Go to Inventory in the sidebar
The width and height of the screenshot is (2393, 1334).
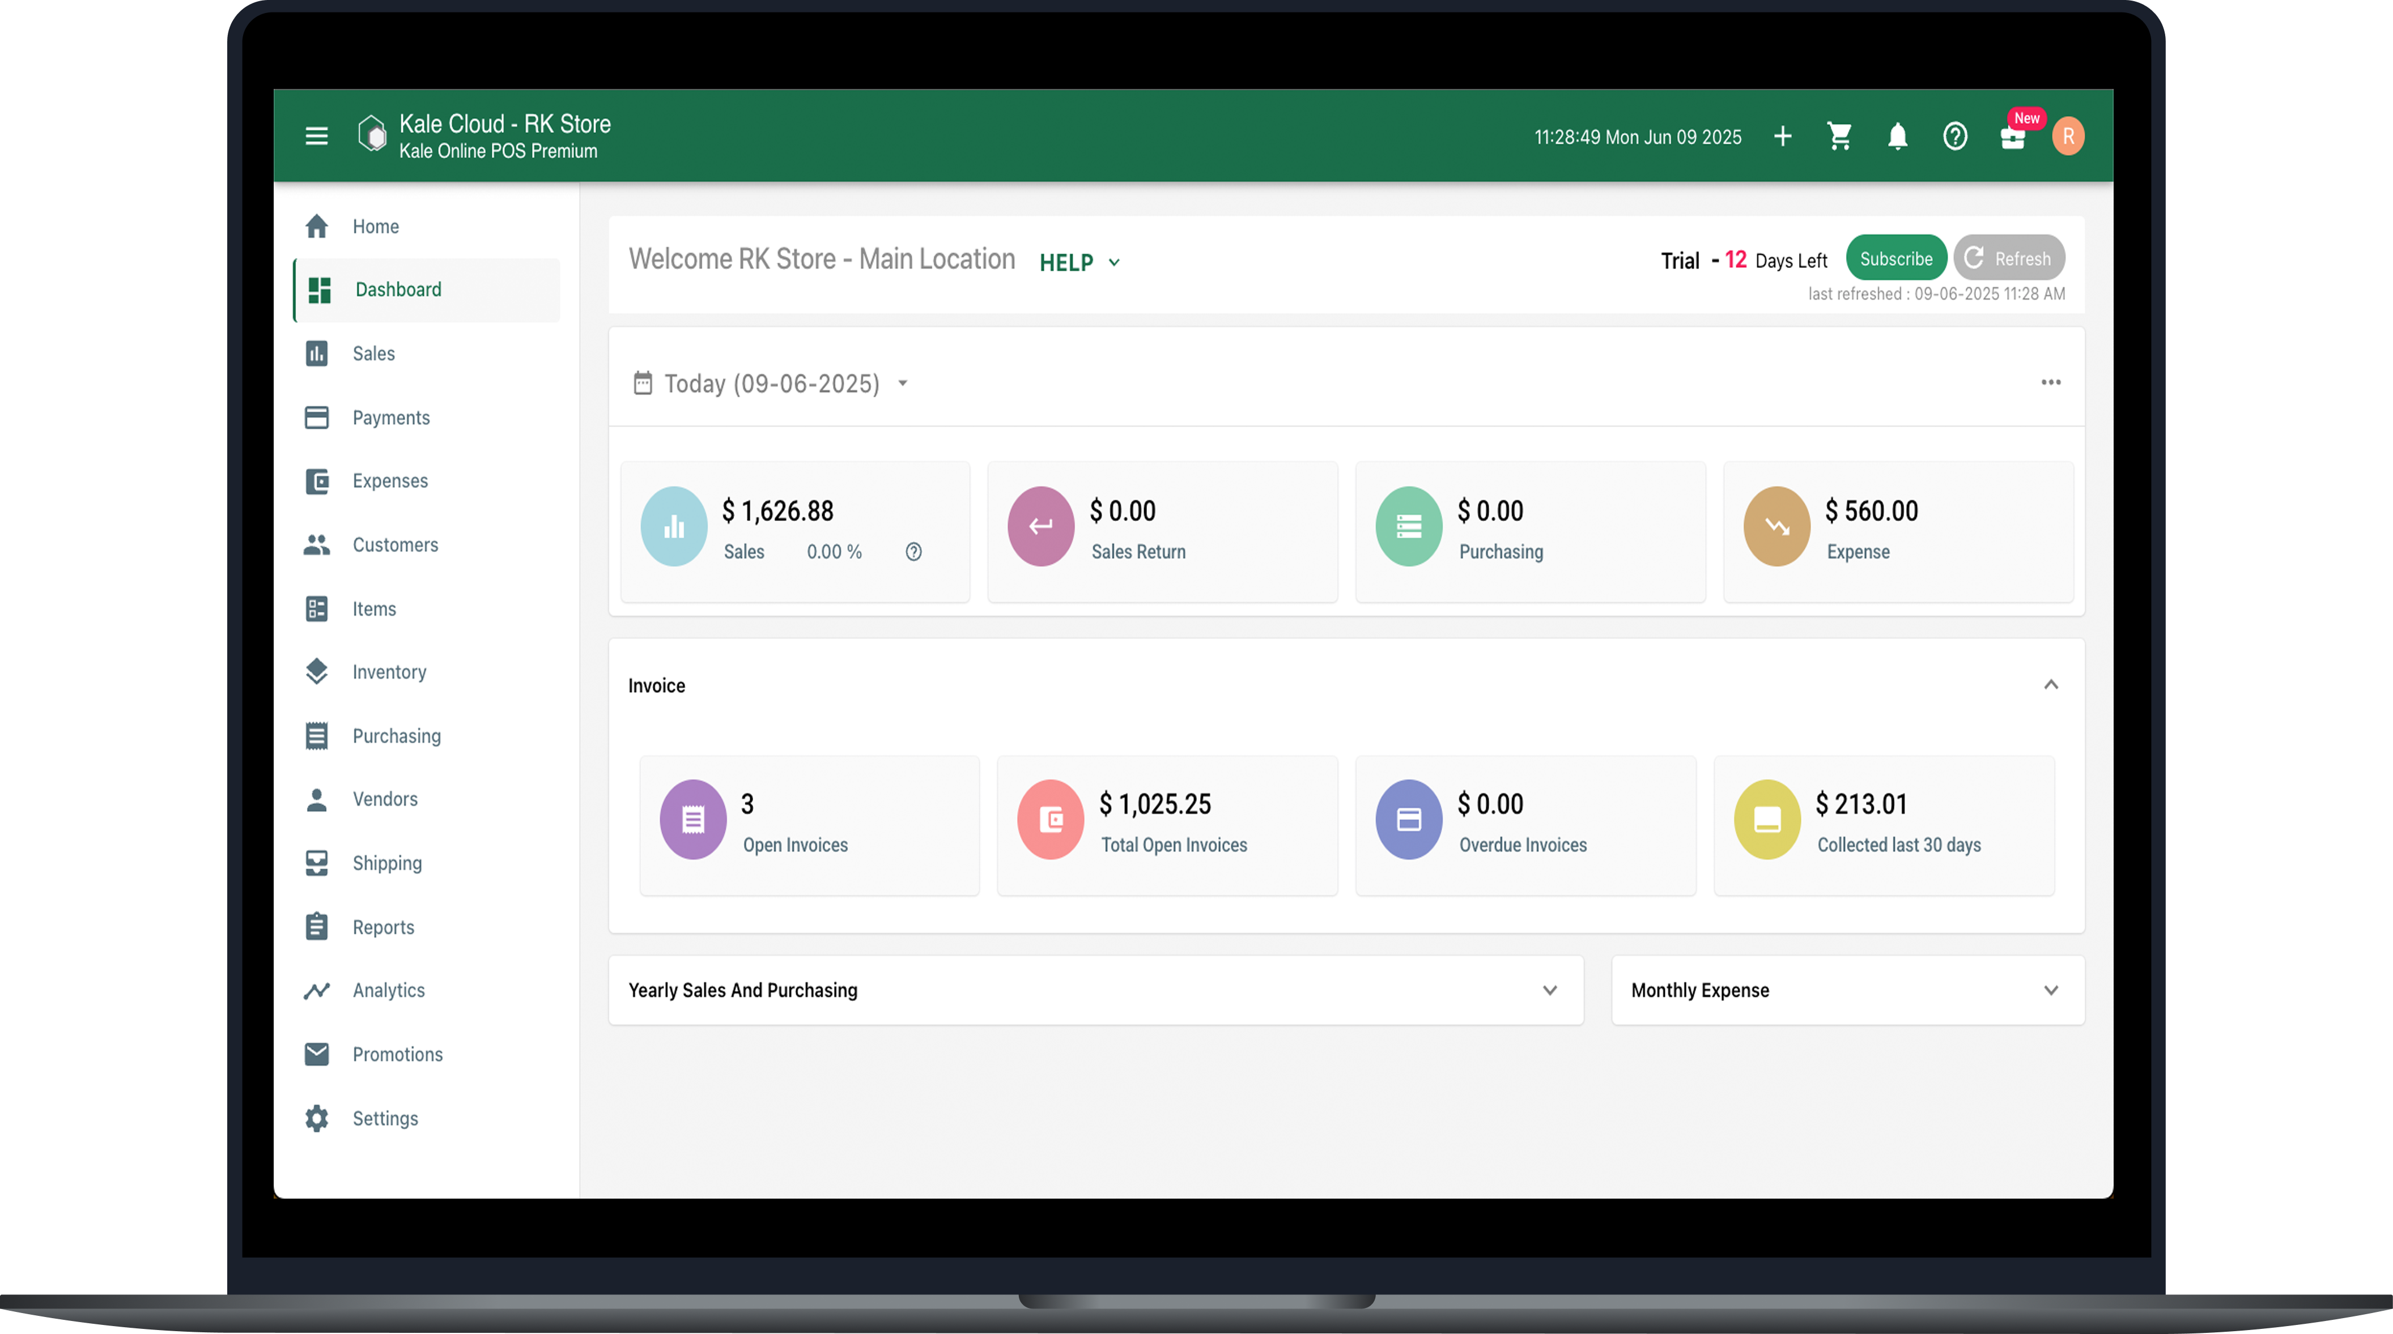coord(388,672)
